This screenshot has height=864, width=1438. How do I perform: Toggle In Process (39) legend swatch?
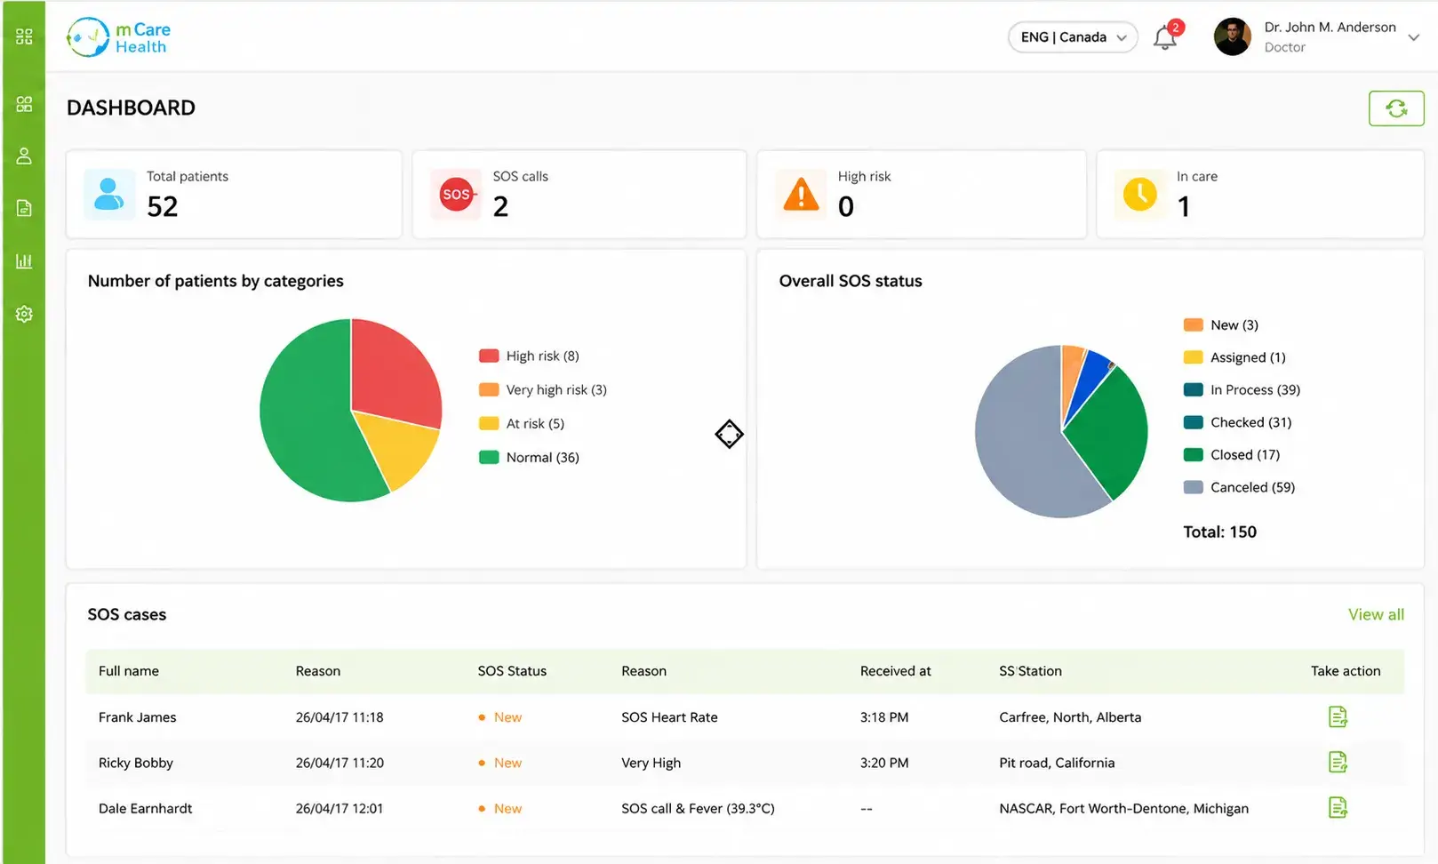pos(1194,389)
